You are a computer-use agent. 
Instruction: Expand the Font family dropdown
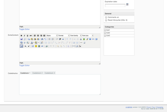(76, 35)
